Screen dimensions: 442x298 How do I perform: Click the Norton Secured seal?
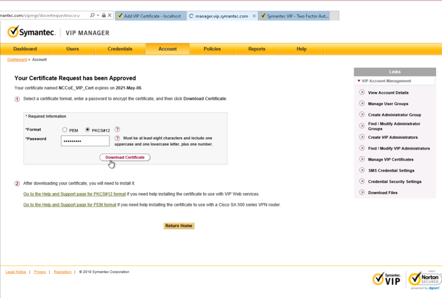424,279
